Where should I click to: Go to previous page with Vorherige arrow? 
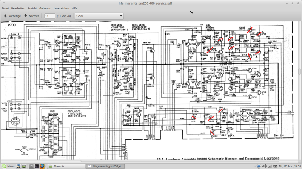tap(12, 16)
